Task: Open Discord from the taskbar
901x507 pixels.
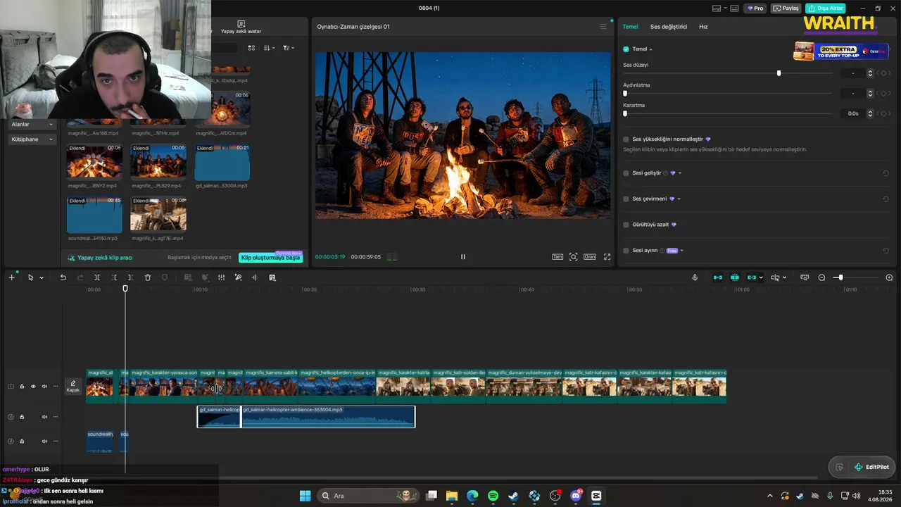Action: 576,496
